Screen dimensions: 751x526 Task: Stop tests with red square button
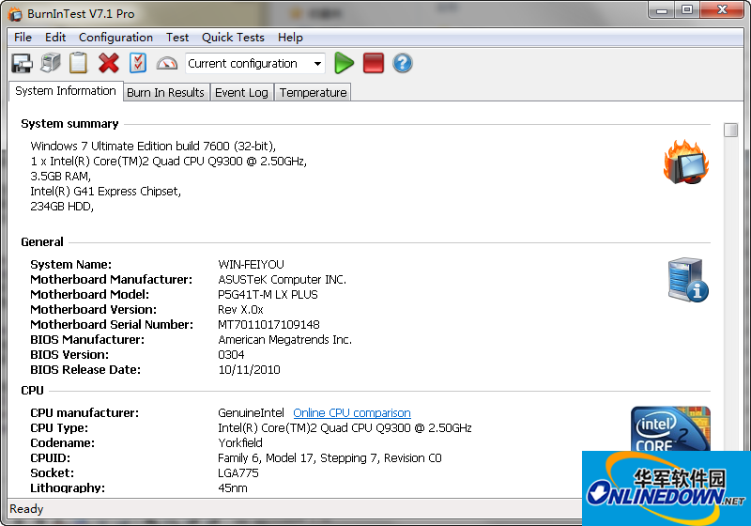(374, 63)
